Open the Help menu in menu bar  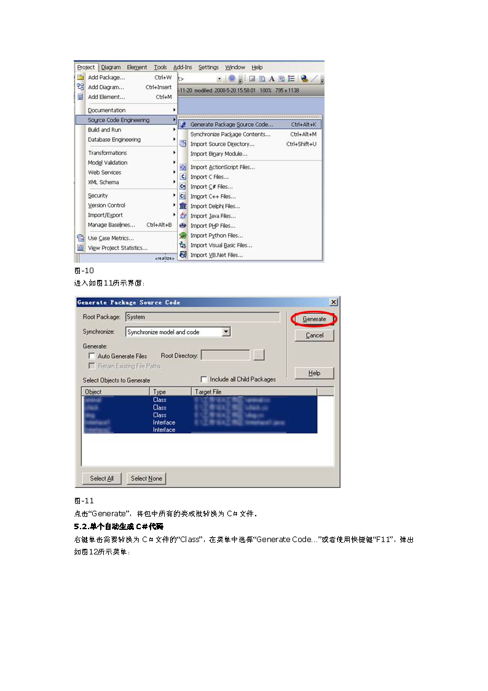[257, 68]
